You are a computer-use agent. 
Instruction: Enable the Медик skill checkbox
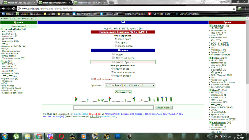113,54
